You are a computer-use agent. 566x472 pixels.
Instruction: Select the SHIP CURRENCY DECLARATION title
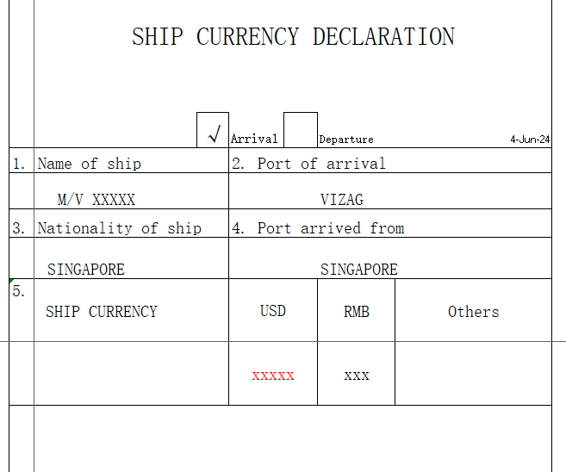(293, 36)
